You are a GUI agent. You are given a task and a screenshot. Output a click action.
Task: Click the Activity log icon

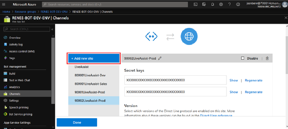click(x=5, y=45)
